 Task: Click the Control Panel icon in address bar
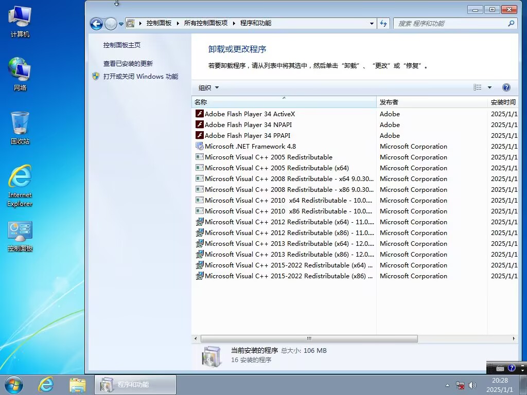[131, 23]
